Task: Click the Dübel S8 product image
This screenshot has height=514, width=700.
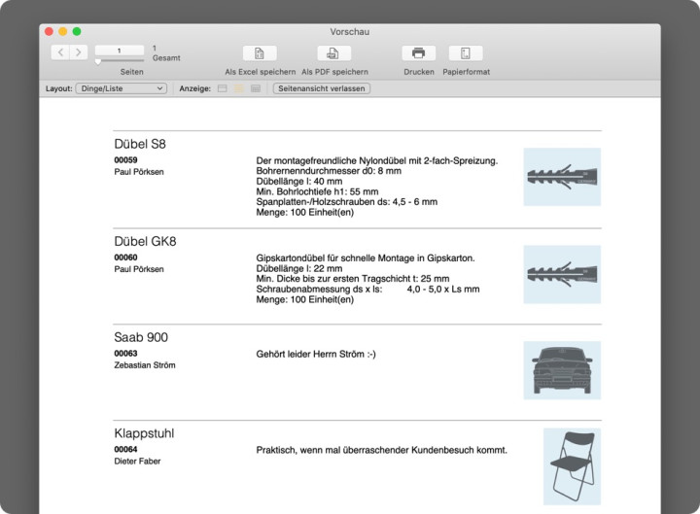Action: (x=562, y=176)
